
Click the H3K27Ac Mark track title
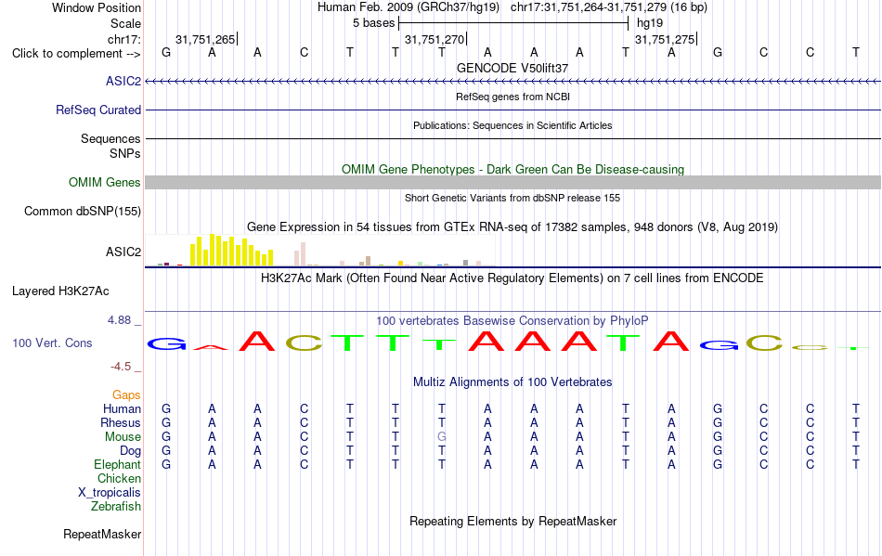pyautogui.click(x=512, y=278)
